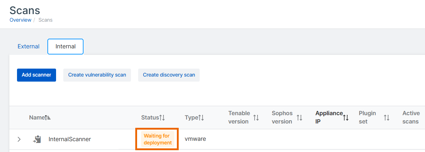Click the Type column sort arrows
The image size is (425, 152).
tap(201, 118)
